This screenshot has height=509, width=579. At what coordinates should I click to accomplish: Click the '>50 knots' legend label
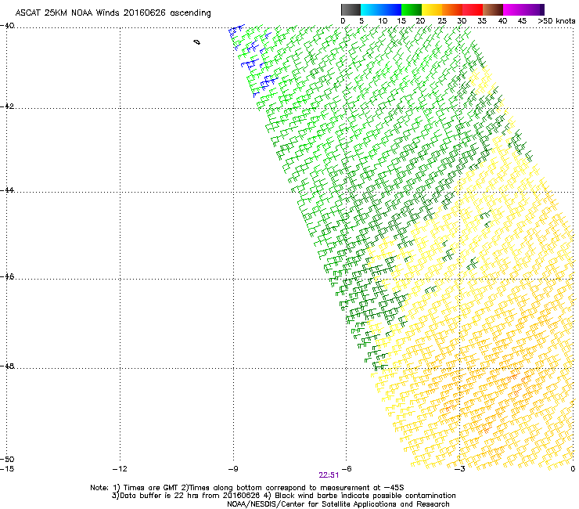point(556,21)
